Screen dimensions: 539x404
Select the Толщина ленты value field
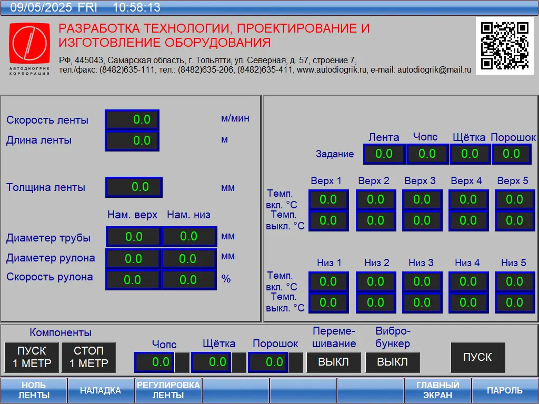coord(134,187)
